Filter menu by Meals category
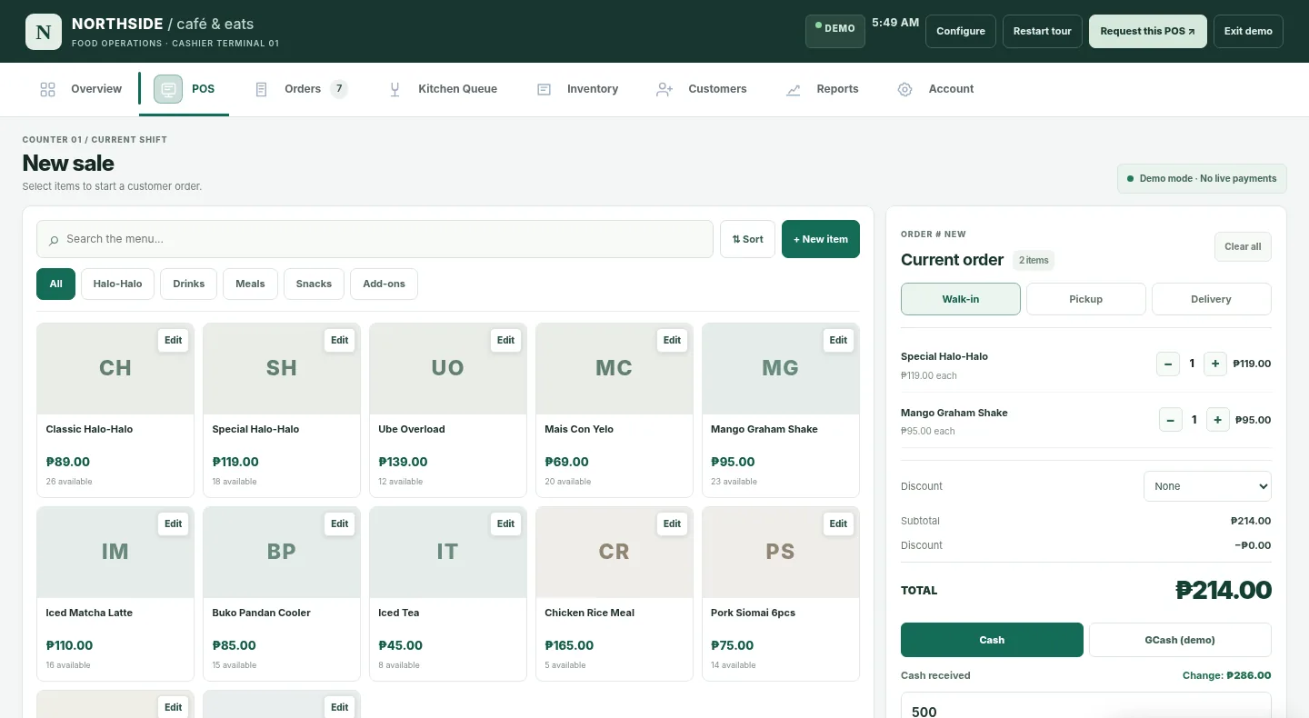The width and height of the screenshot is (1309, 718). [x=250, y=284]
